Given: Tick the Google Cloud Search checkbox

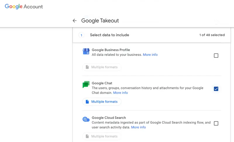Looking at the screenshot, I should [216, 123].
